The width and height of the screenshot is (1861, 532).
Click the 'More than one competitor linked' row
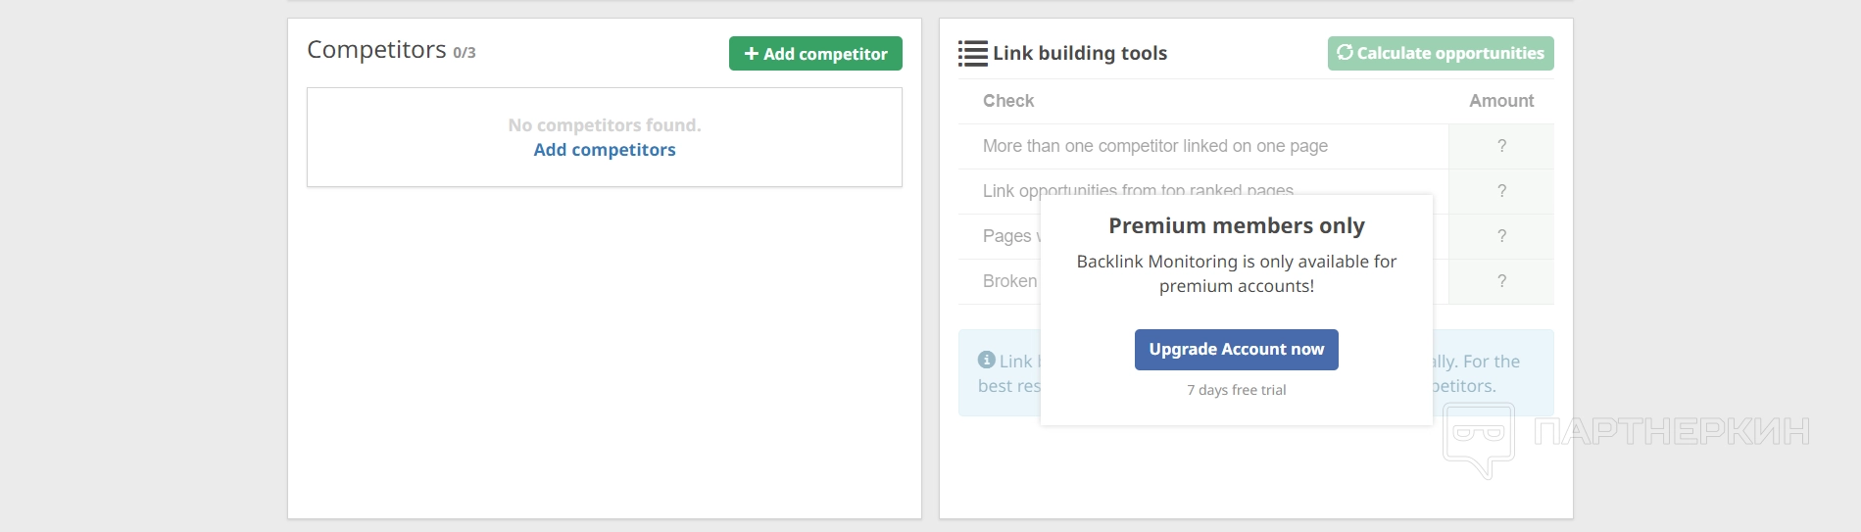1155,146
